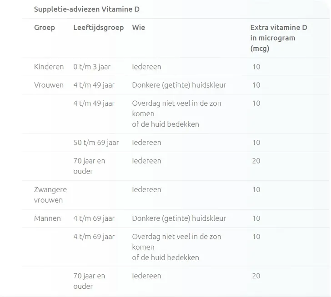Viewport: 331px width, 297px height.
Task: Click the "Leeftijdsgroep" column header
Action: tap(98, 28)
